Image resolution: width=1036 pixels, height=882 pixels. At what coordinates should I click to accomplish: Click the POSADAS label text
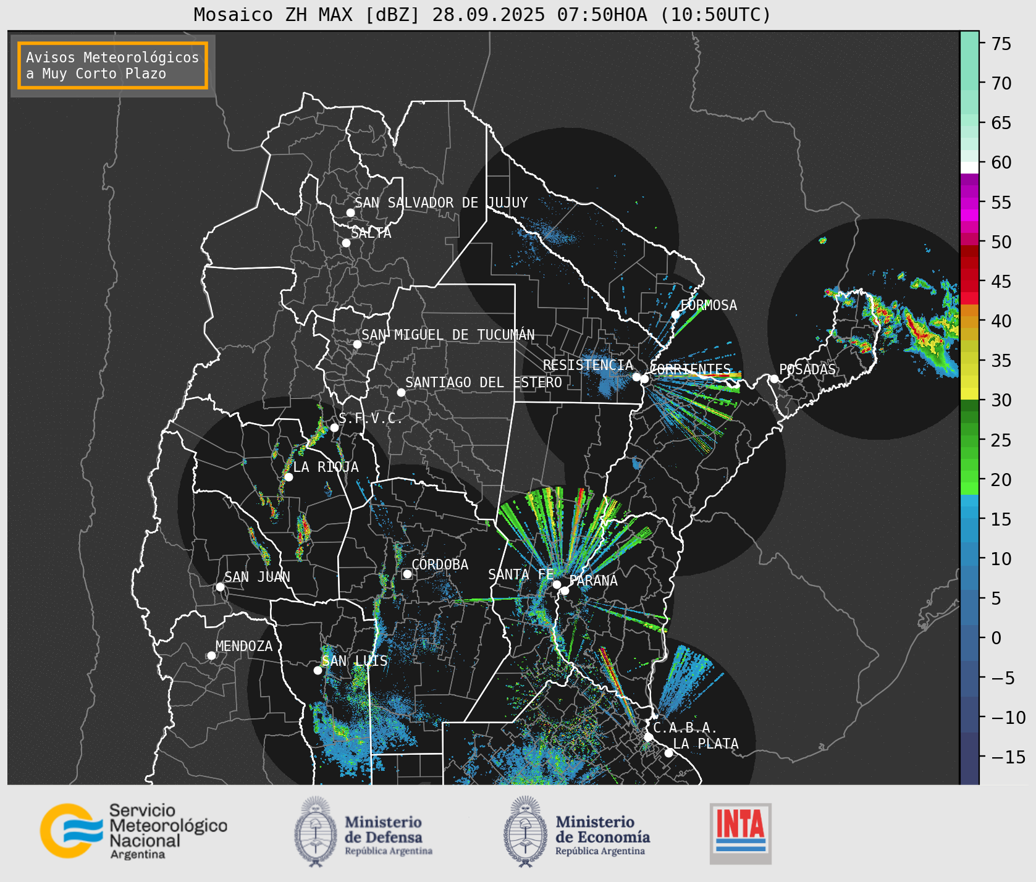coord(807,369)
